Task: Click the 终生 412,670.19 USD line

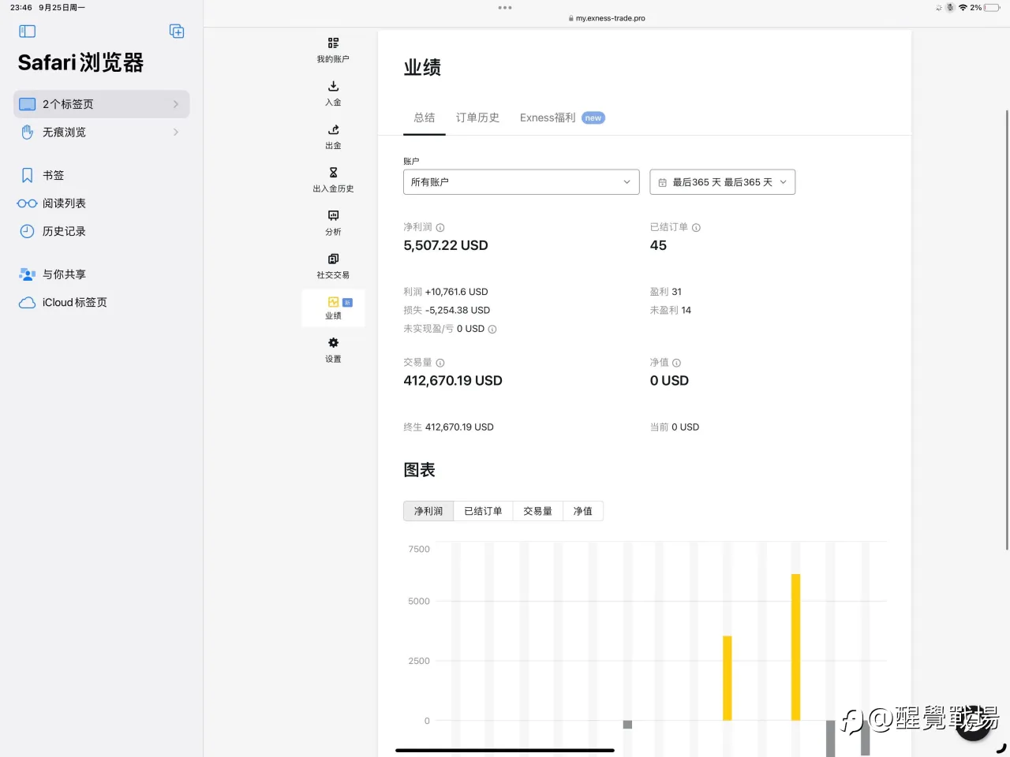Action: [448, 427]
